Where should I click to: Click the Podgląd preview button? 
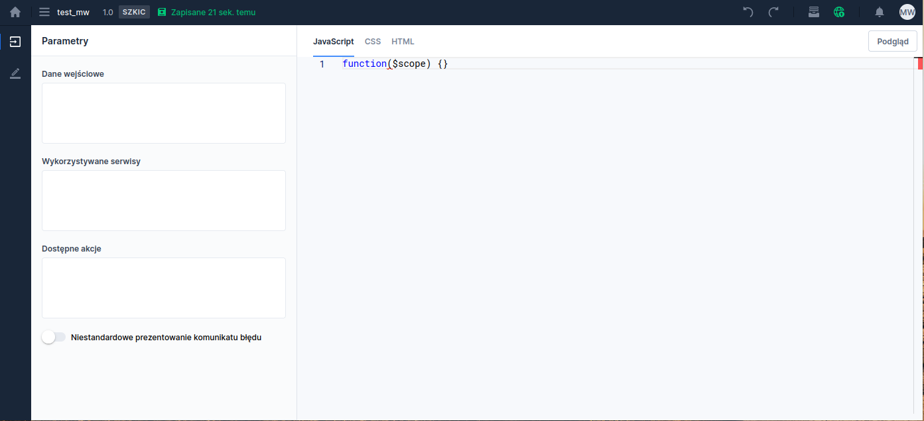pyautogui.click(x=892, y=41)
